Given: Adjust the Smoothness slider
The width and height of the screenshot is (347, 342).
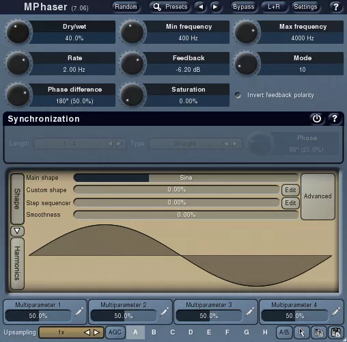Looking at the screenshot, I should tap(186, 215).
